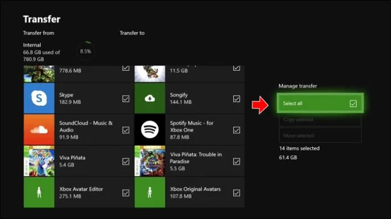391x219 pixels.
Task: Click Viva Piñata: Trouble in Paradise cover
Action: pyautogui.click(x=150, y=161)
